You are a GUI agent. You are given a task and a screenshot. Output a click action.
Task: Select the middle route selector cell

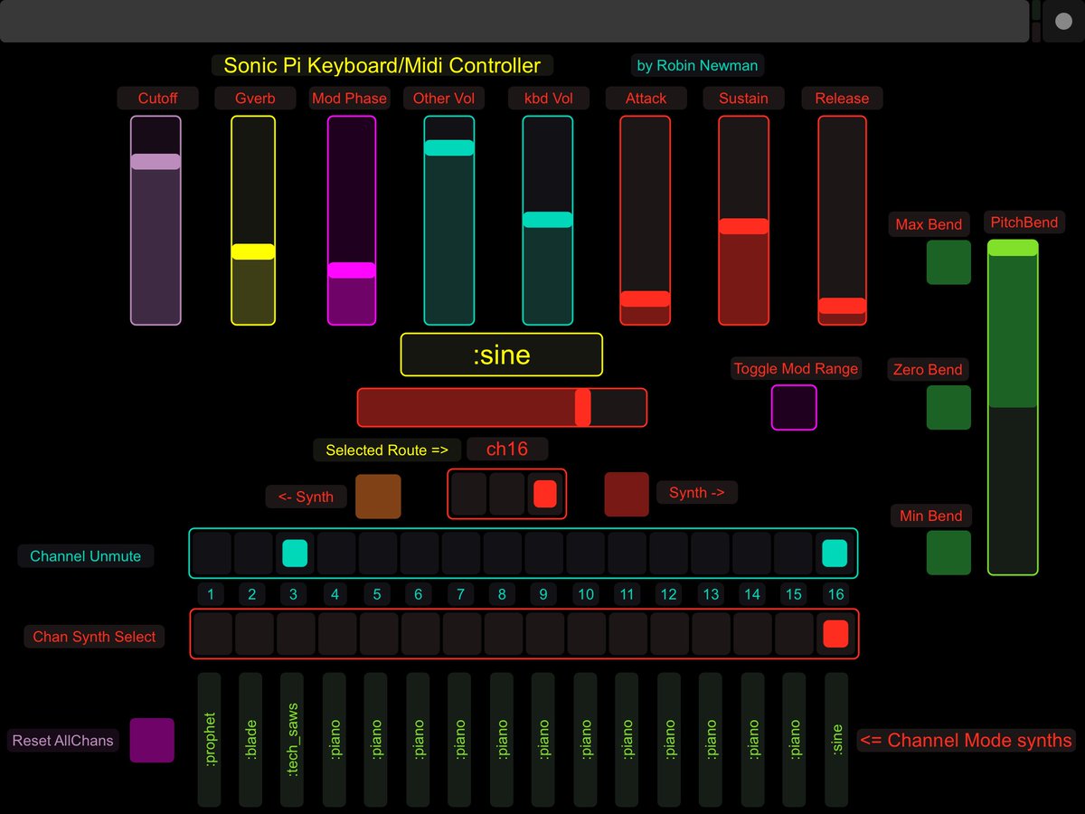point(507,494)
